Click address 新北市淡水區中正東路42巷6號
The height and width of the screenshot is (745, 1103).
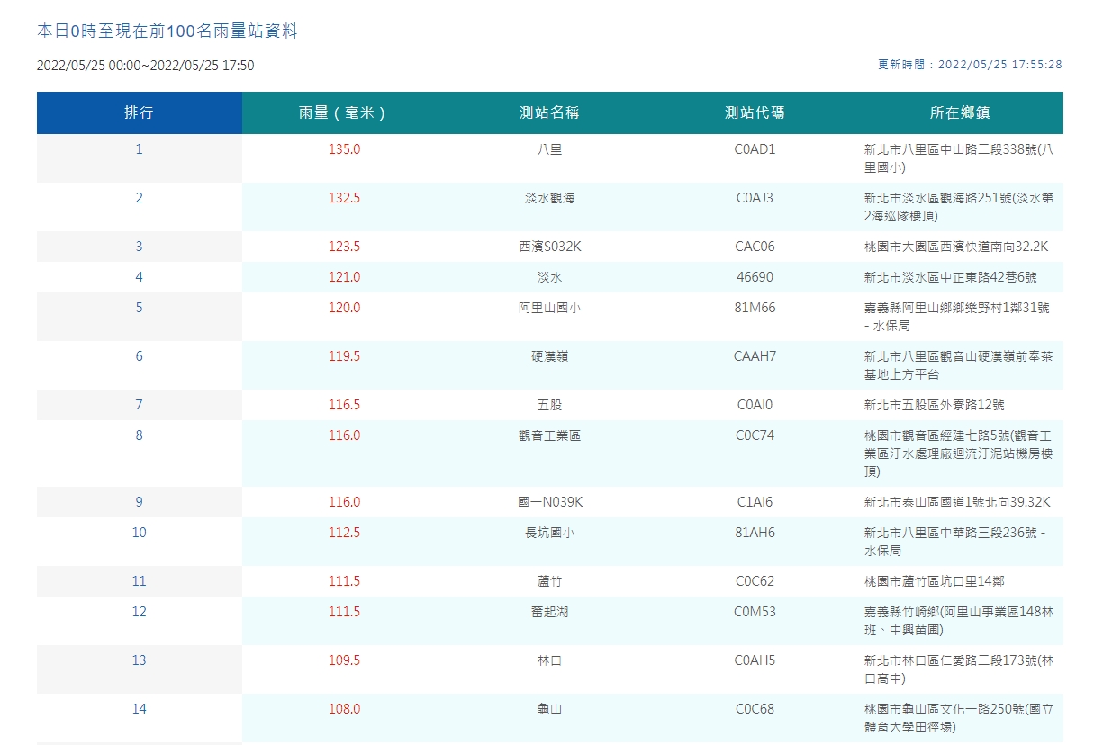[950, 277]
